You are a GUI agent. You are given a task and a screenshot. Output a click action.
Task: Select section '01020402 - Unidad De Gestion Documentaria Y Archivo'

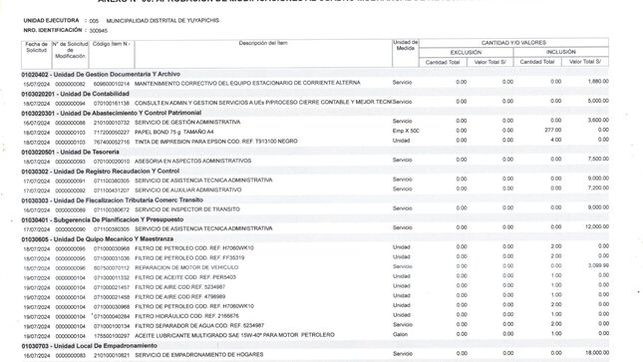[101, 74]
